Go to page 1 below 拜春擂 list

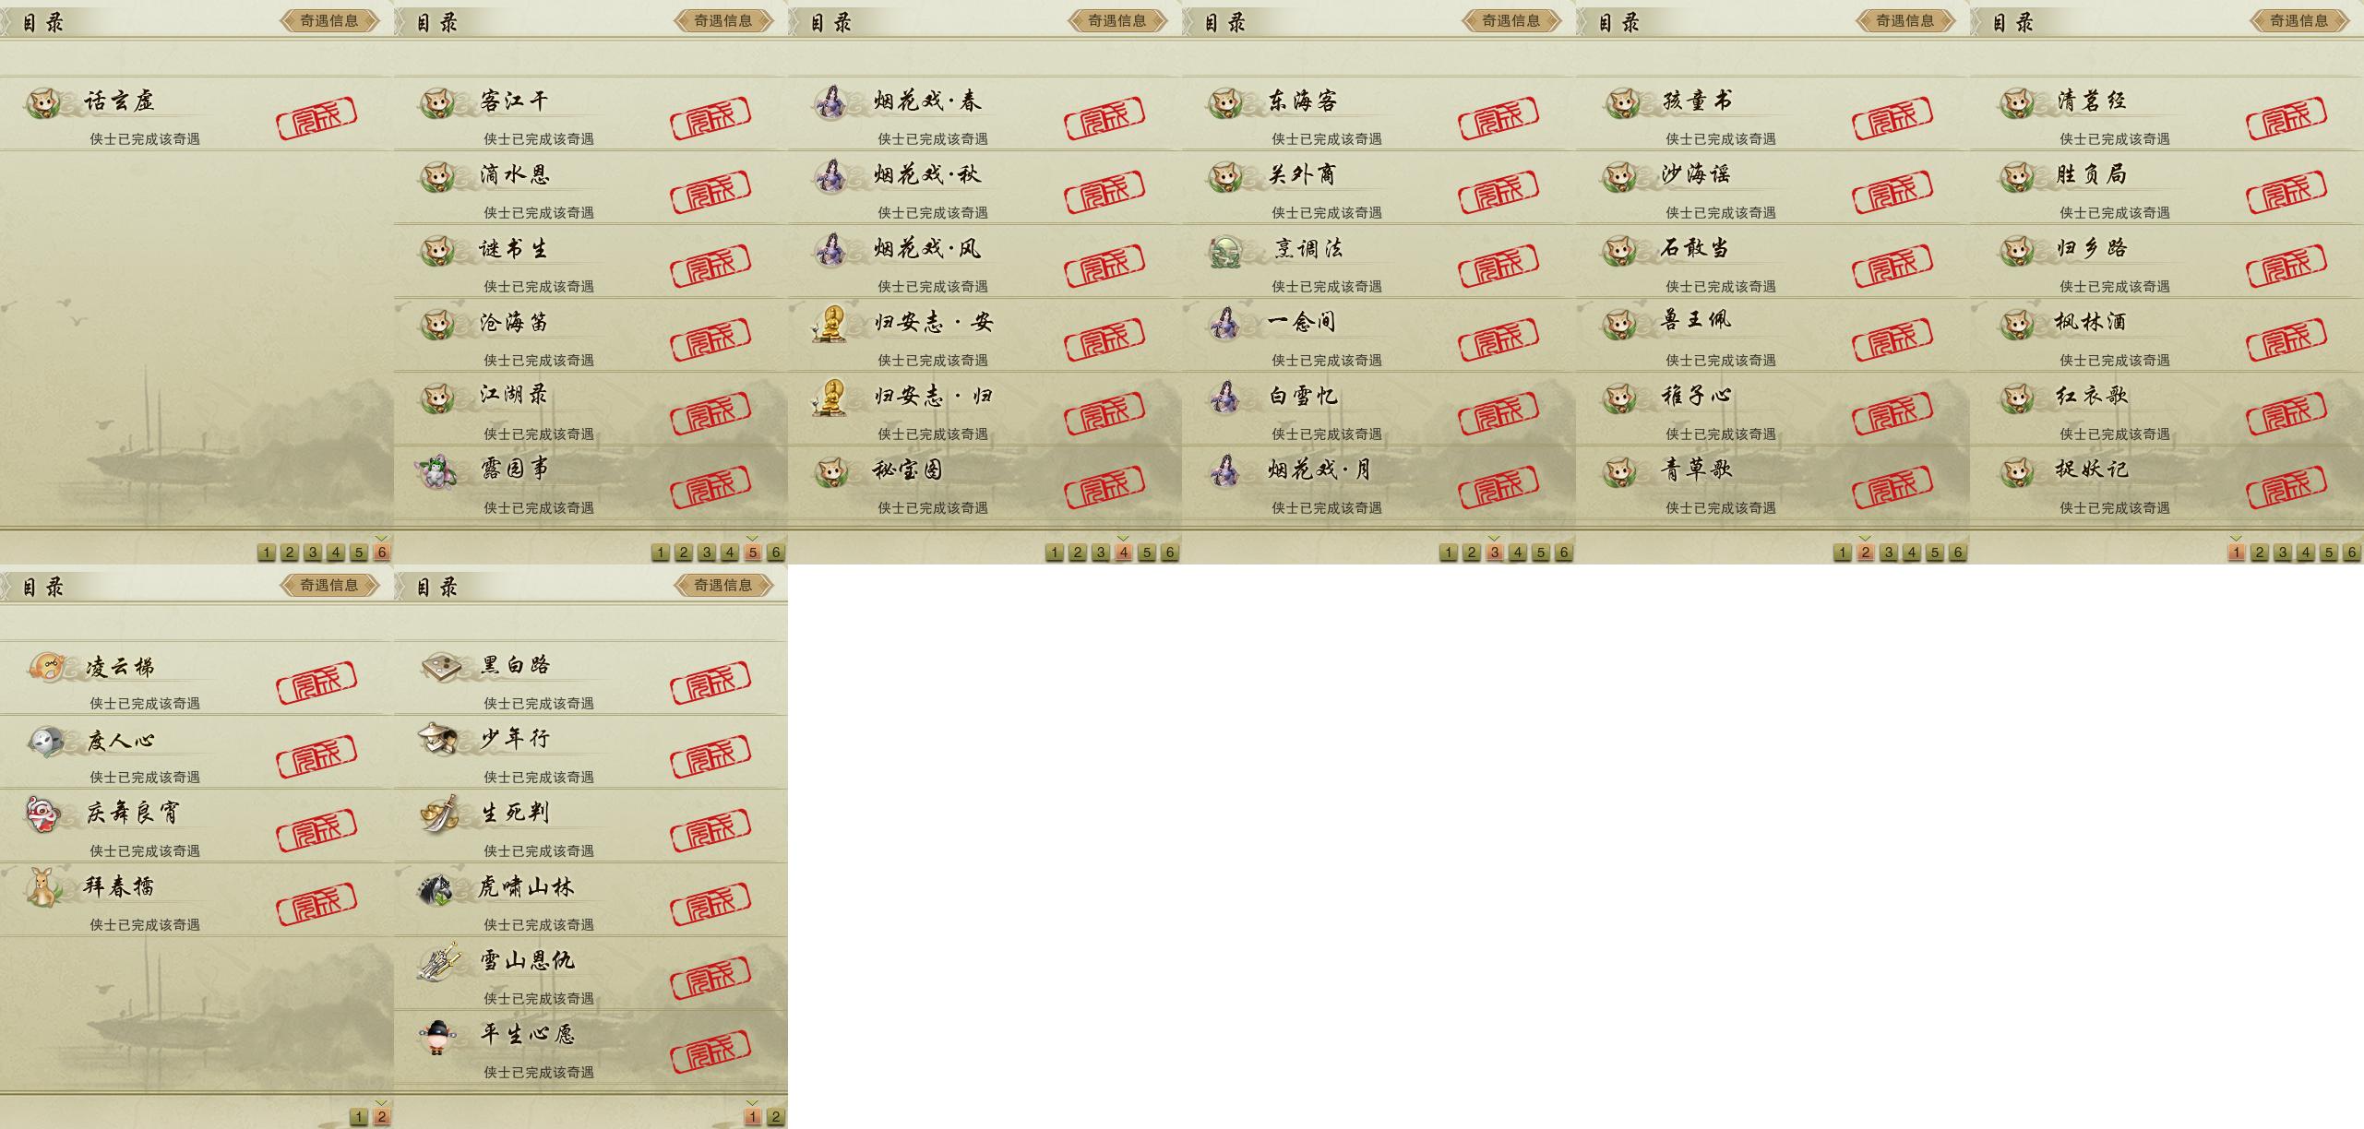point(359,1117)
